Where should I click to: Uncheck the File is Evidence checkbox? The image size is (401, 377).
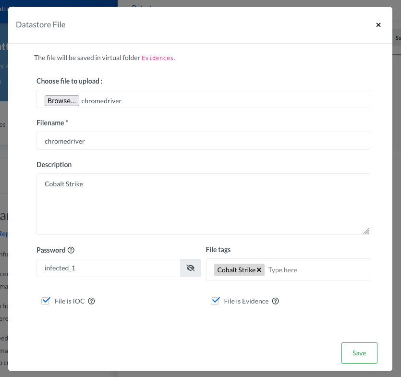point(215,301)
